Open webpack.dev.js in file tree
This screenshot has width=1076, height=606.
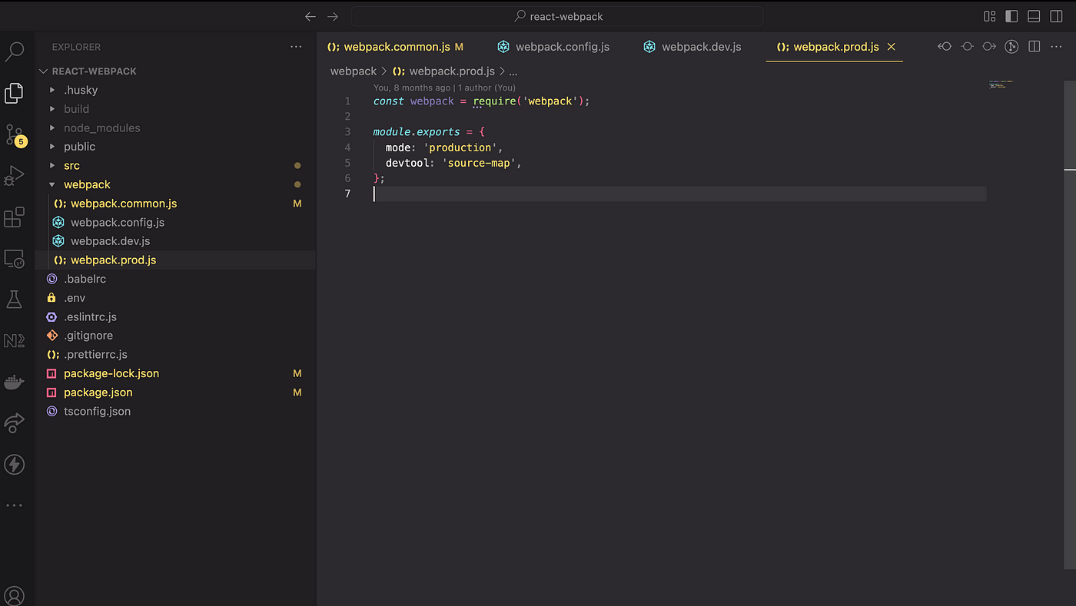point(175,241)
